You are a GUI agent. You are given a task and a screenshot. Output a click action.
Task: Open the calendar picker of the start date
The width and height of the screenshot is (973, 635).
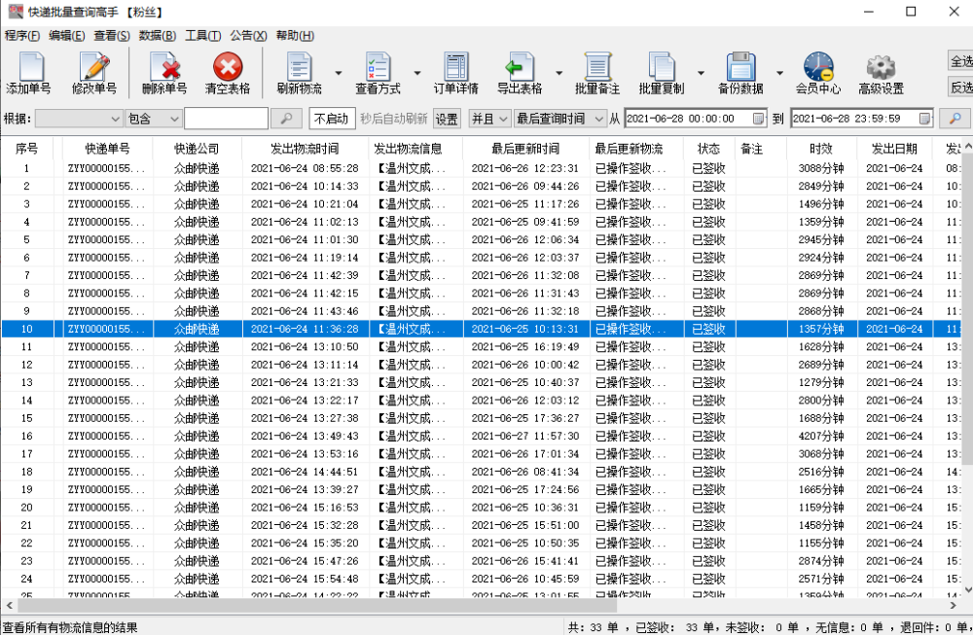tap(758, 119)
